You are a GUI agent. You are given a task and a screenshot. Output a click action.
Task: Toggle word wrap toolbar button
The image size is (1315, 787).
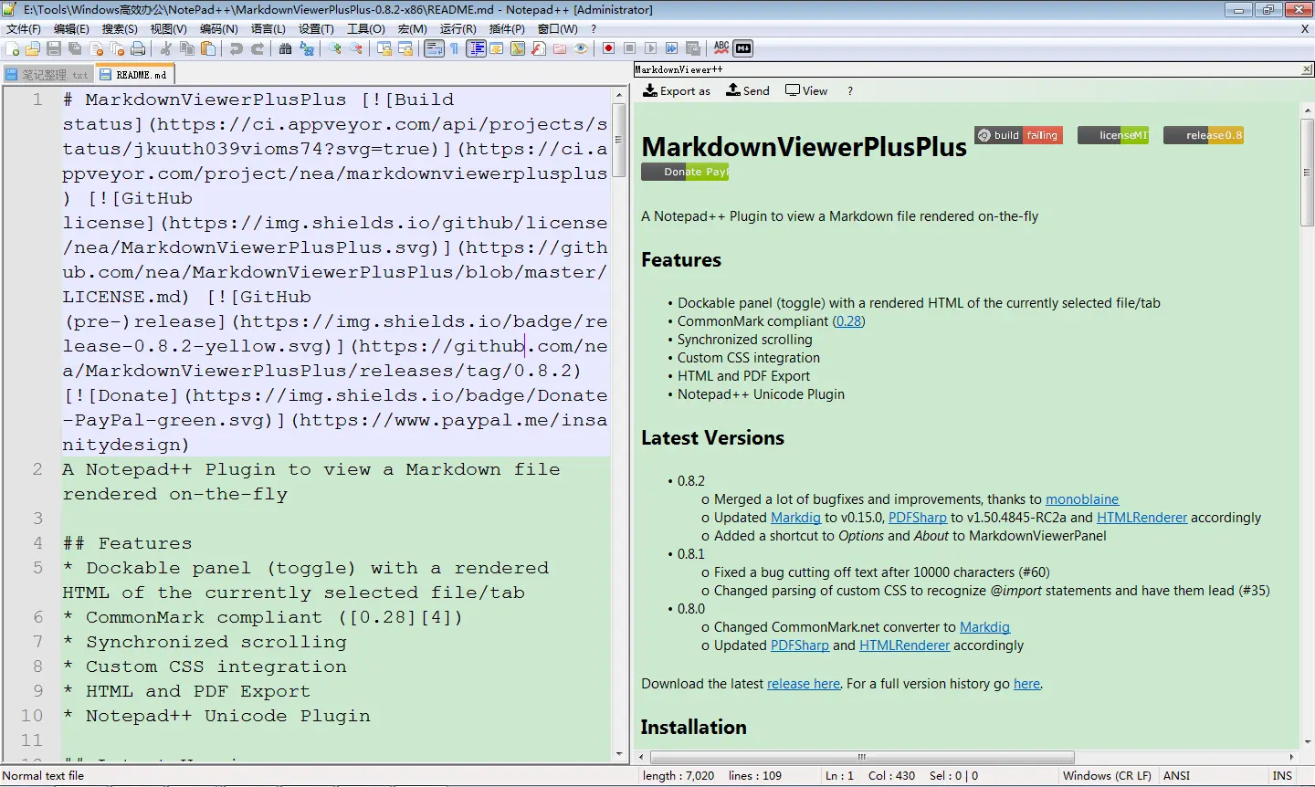point(434,48)
